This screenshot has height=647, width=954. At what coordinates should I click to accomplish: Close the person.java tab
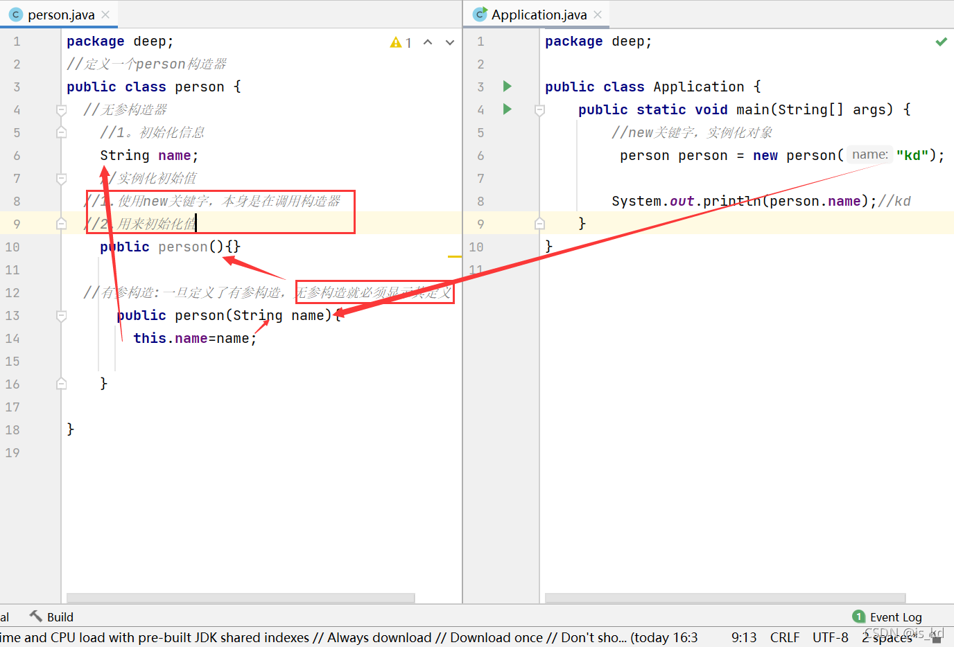105,15
